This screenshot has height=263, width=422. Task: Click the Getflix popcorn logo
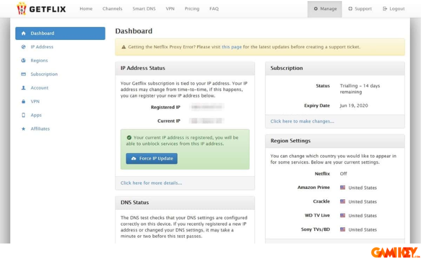coord(22,8)
